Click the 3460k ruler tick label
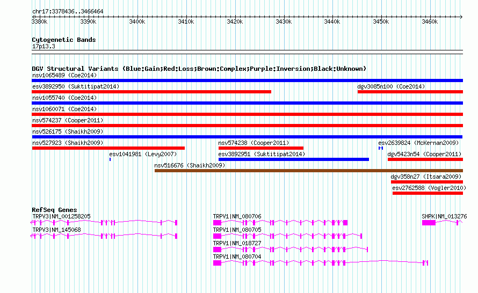 click(430, 21)
